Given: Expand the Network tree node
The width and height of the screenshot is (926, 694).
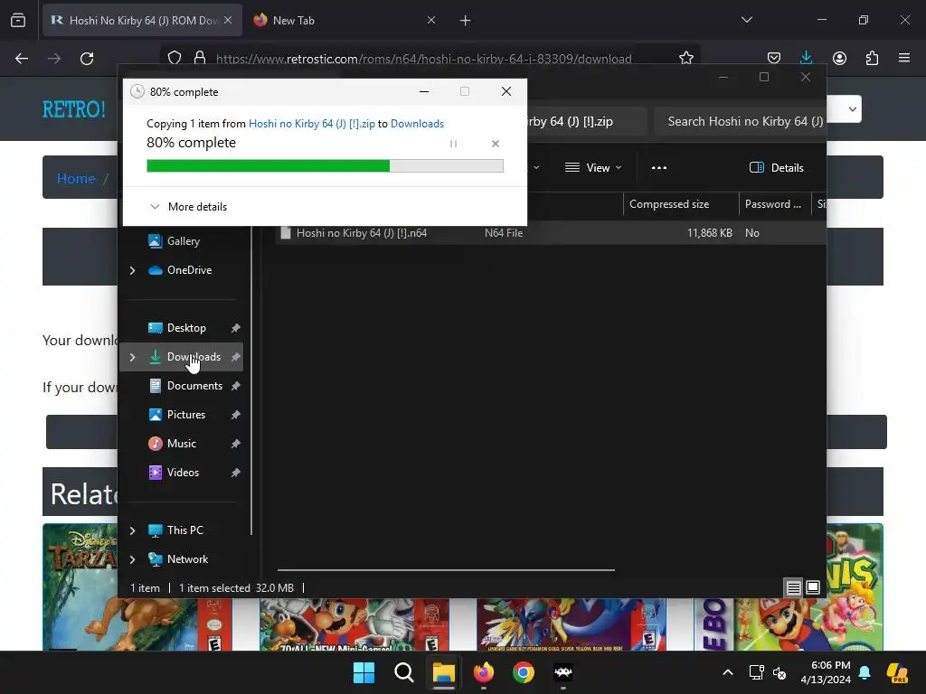Looking at the screenshot, I should tap(132, 559).
